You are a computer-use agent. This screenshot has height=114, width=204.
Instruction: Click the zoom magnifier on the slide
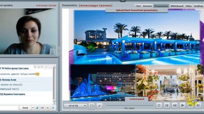[x=200, y=11]
